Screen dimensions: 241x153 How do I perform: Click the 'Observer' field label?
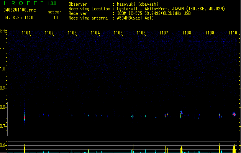[x=78, y=4]
